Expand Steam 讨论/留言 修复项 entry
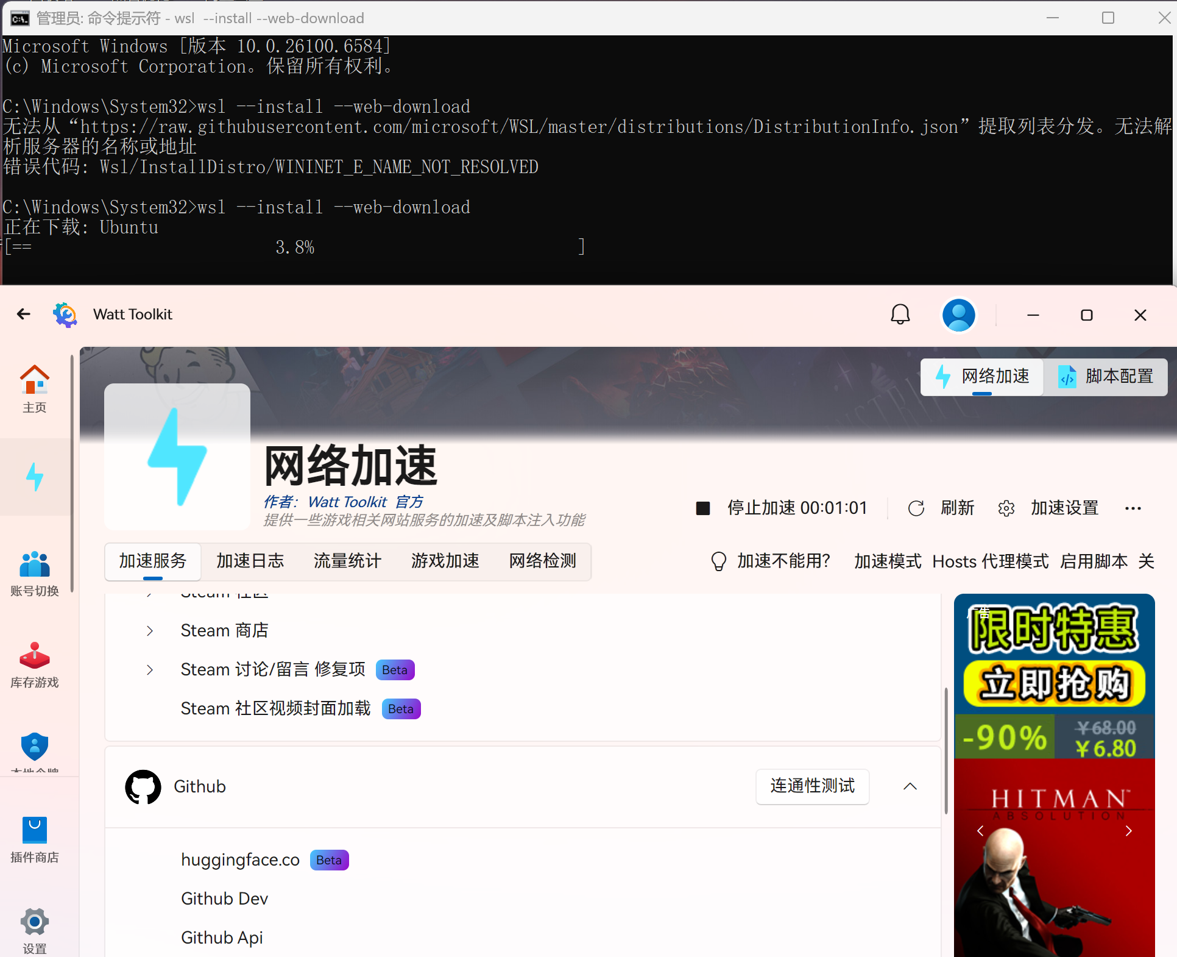 150,670
